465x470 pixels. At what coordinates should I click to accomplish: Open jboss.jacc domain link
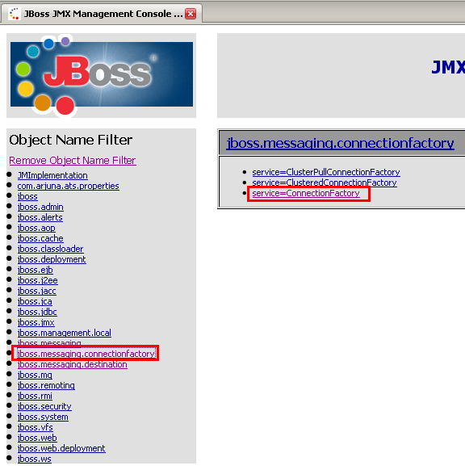[x=37, y=291]
